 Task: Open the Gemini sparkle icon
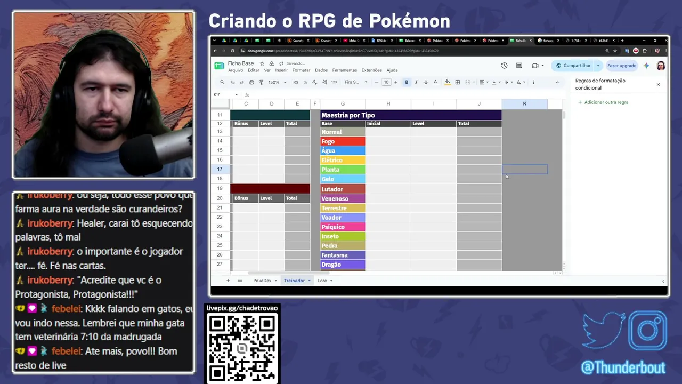(x=646, y=66)
